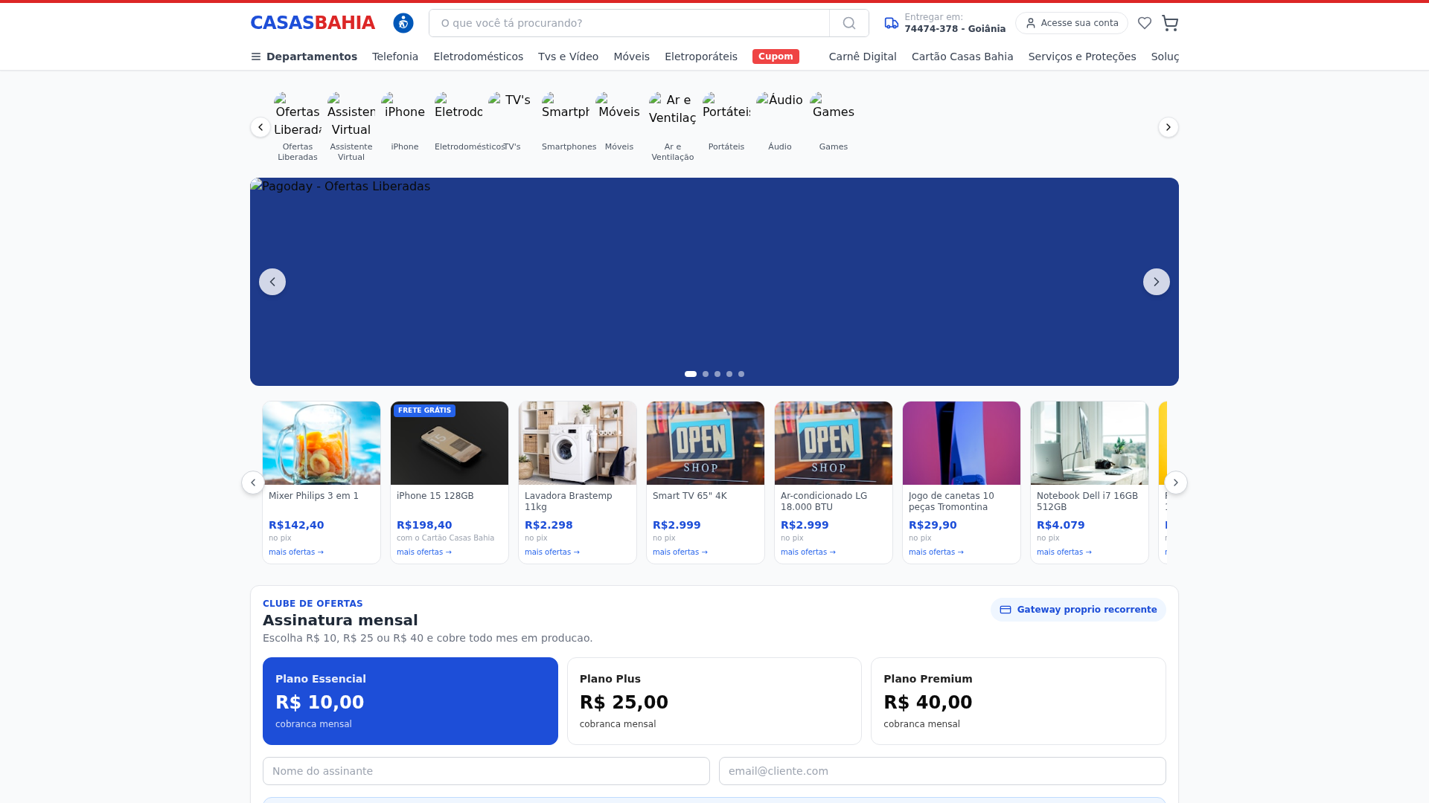Open the Móveis category icon
The image size is (1429, 803).
[619, 115]
